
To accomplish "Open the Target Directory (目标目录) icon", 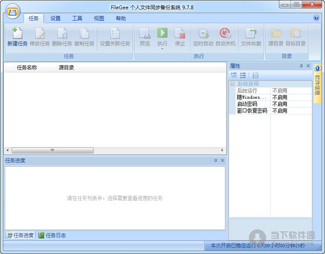I will click(295, 33).
